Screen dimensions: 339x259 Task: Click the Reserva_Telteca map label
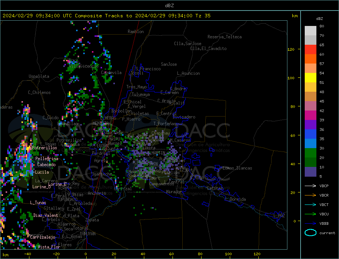point(224,37)
